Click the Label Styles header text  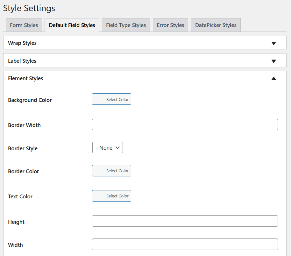coord(22,60)
